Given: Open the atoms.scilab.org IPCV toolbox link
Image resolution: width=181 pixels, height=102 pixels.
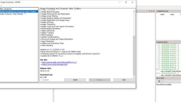Looking at the screenshot, I should pos(59,62).
